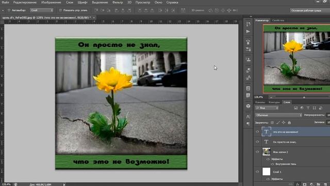Toggle Эффекты visibility under Фон копия 2
This screenshot has height=186, width=330.
point(268,159)
